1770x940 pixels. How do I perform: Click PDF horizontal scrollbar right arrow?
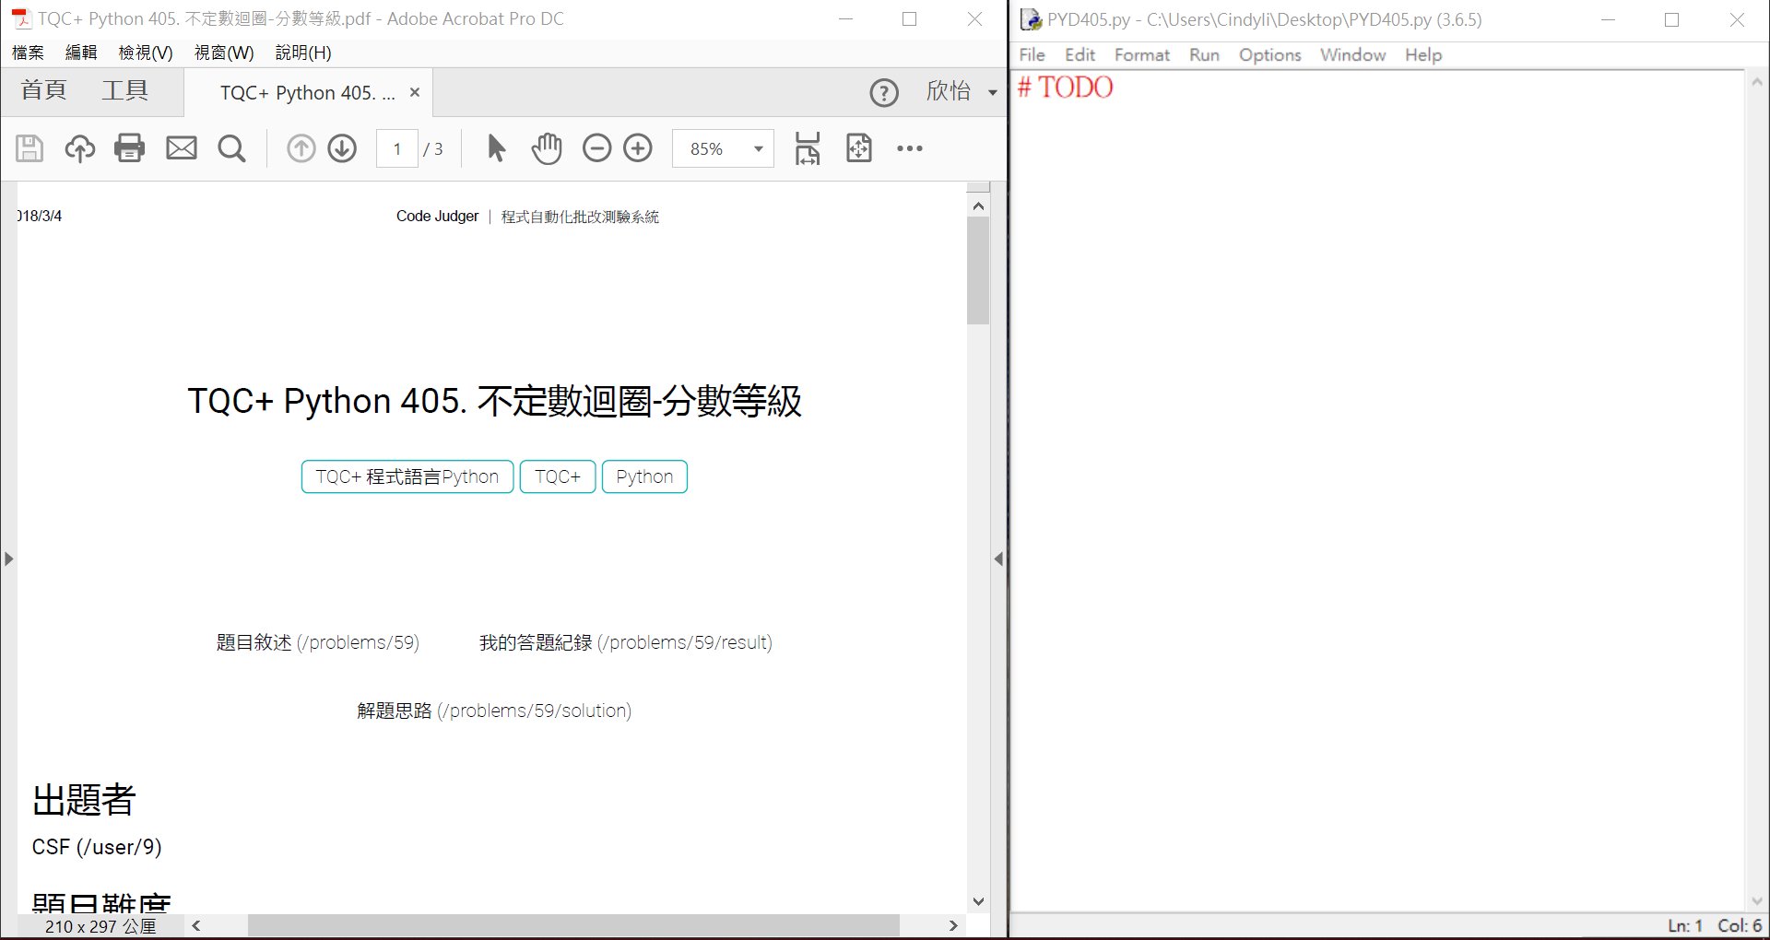point(953,925)
